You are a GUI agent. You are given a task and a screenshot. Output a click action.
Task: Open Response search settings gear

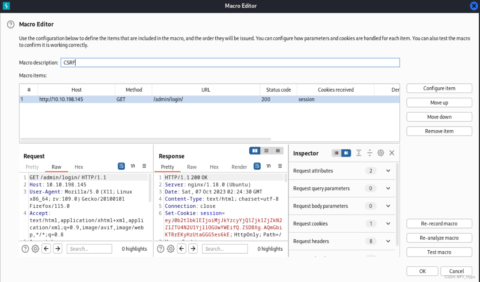171,249
